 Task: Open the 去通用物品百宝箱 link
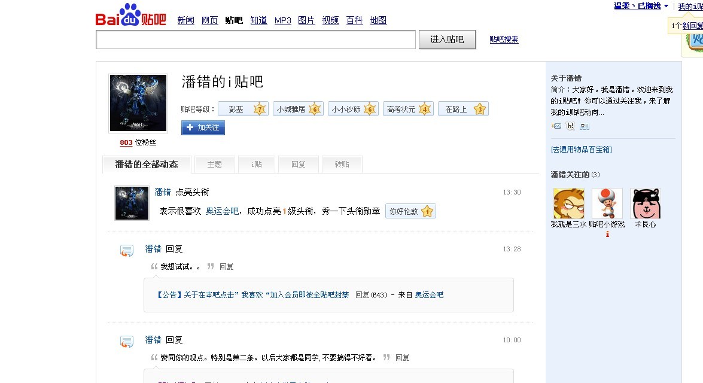click(x=581, y=150)
